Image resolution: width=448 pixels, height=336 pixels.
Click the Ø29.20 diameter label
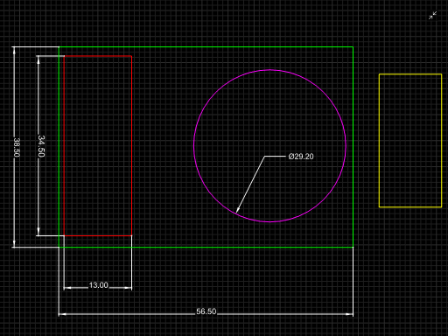[x=301, y=157]
